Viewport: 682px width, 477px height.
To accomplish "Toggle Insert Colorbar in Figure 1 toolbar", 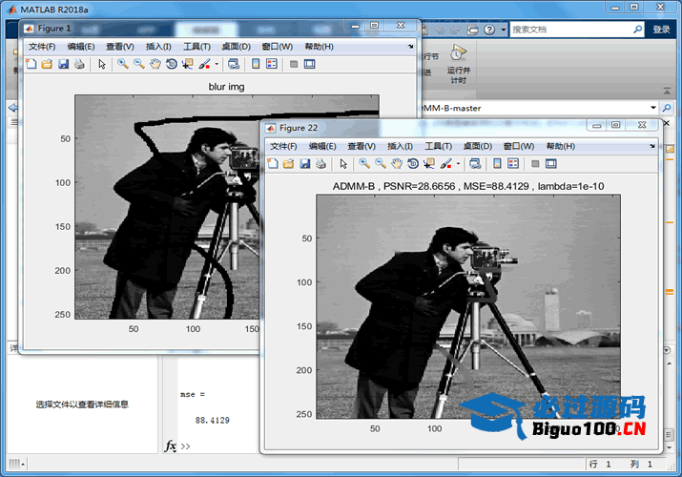I will (x=255, y=64).
